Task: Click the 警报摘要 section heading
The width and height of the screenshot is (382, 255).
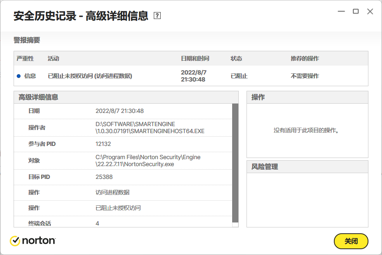Action: [27, 40]
